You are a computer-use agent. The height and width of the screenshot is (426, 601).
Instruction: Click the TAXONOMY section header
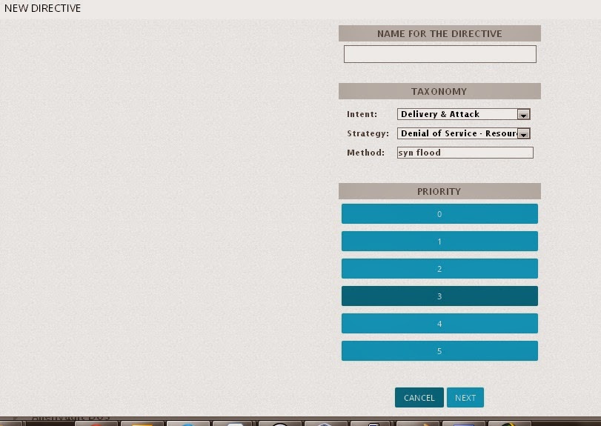coord(439,91)
